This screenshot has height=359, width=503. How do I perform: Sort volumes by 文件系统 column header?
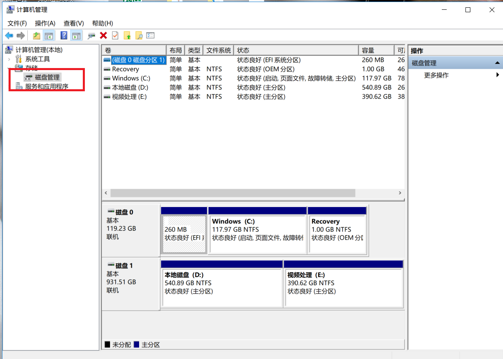click(219, 50)
